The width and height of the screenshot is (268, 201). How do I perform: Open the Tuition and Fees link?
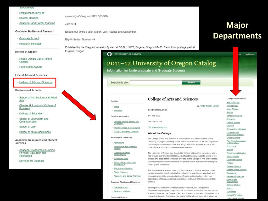tap(121, 159)
